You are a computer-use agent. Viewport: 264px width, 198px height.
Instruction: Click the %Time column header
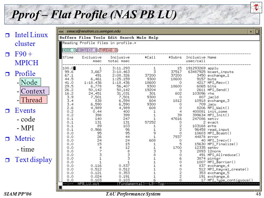(x=68, y=57)
